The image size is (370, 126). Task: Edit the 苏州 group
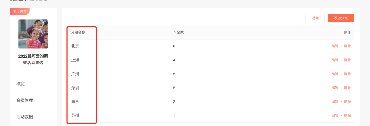coord(335,115)
